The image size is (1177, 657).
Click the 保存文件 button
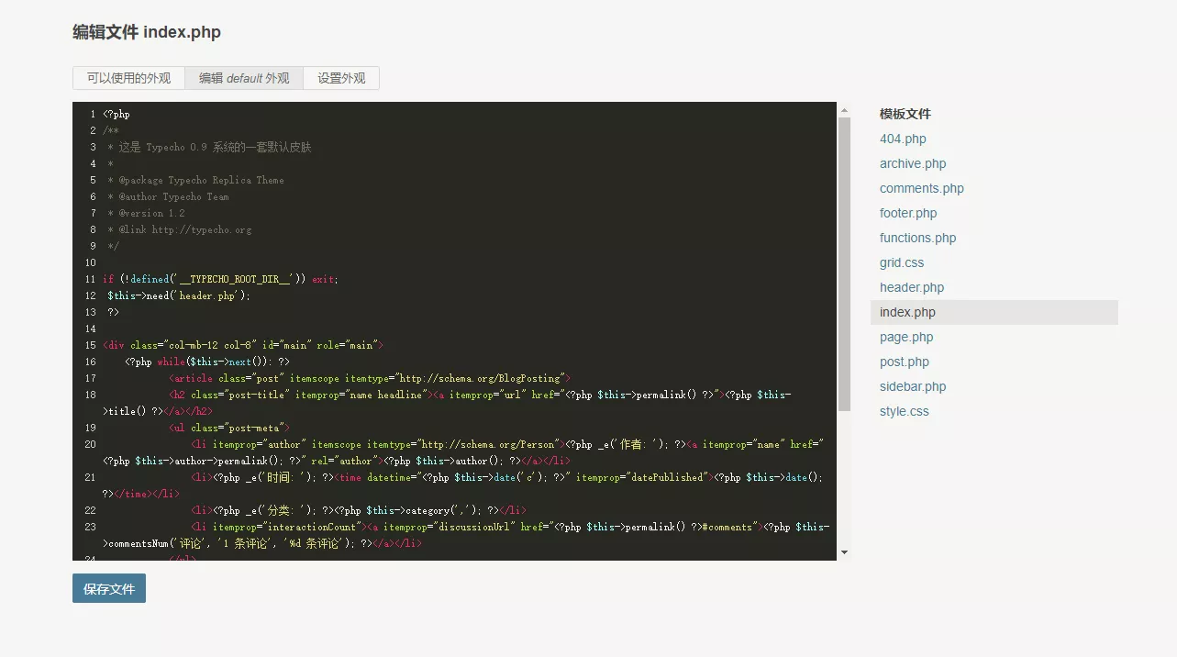(x=109, y=589)
